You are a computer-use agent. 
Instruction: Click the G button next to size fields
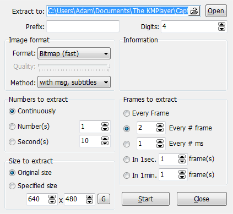click(104, 199)
